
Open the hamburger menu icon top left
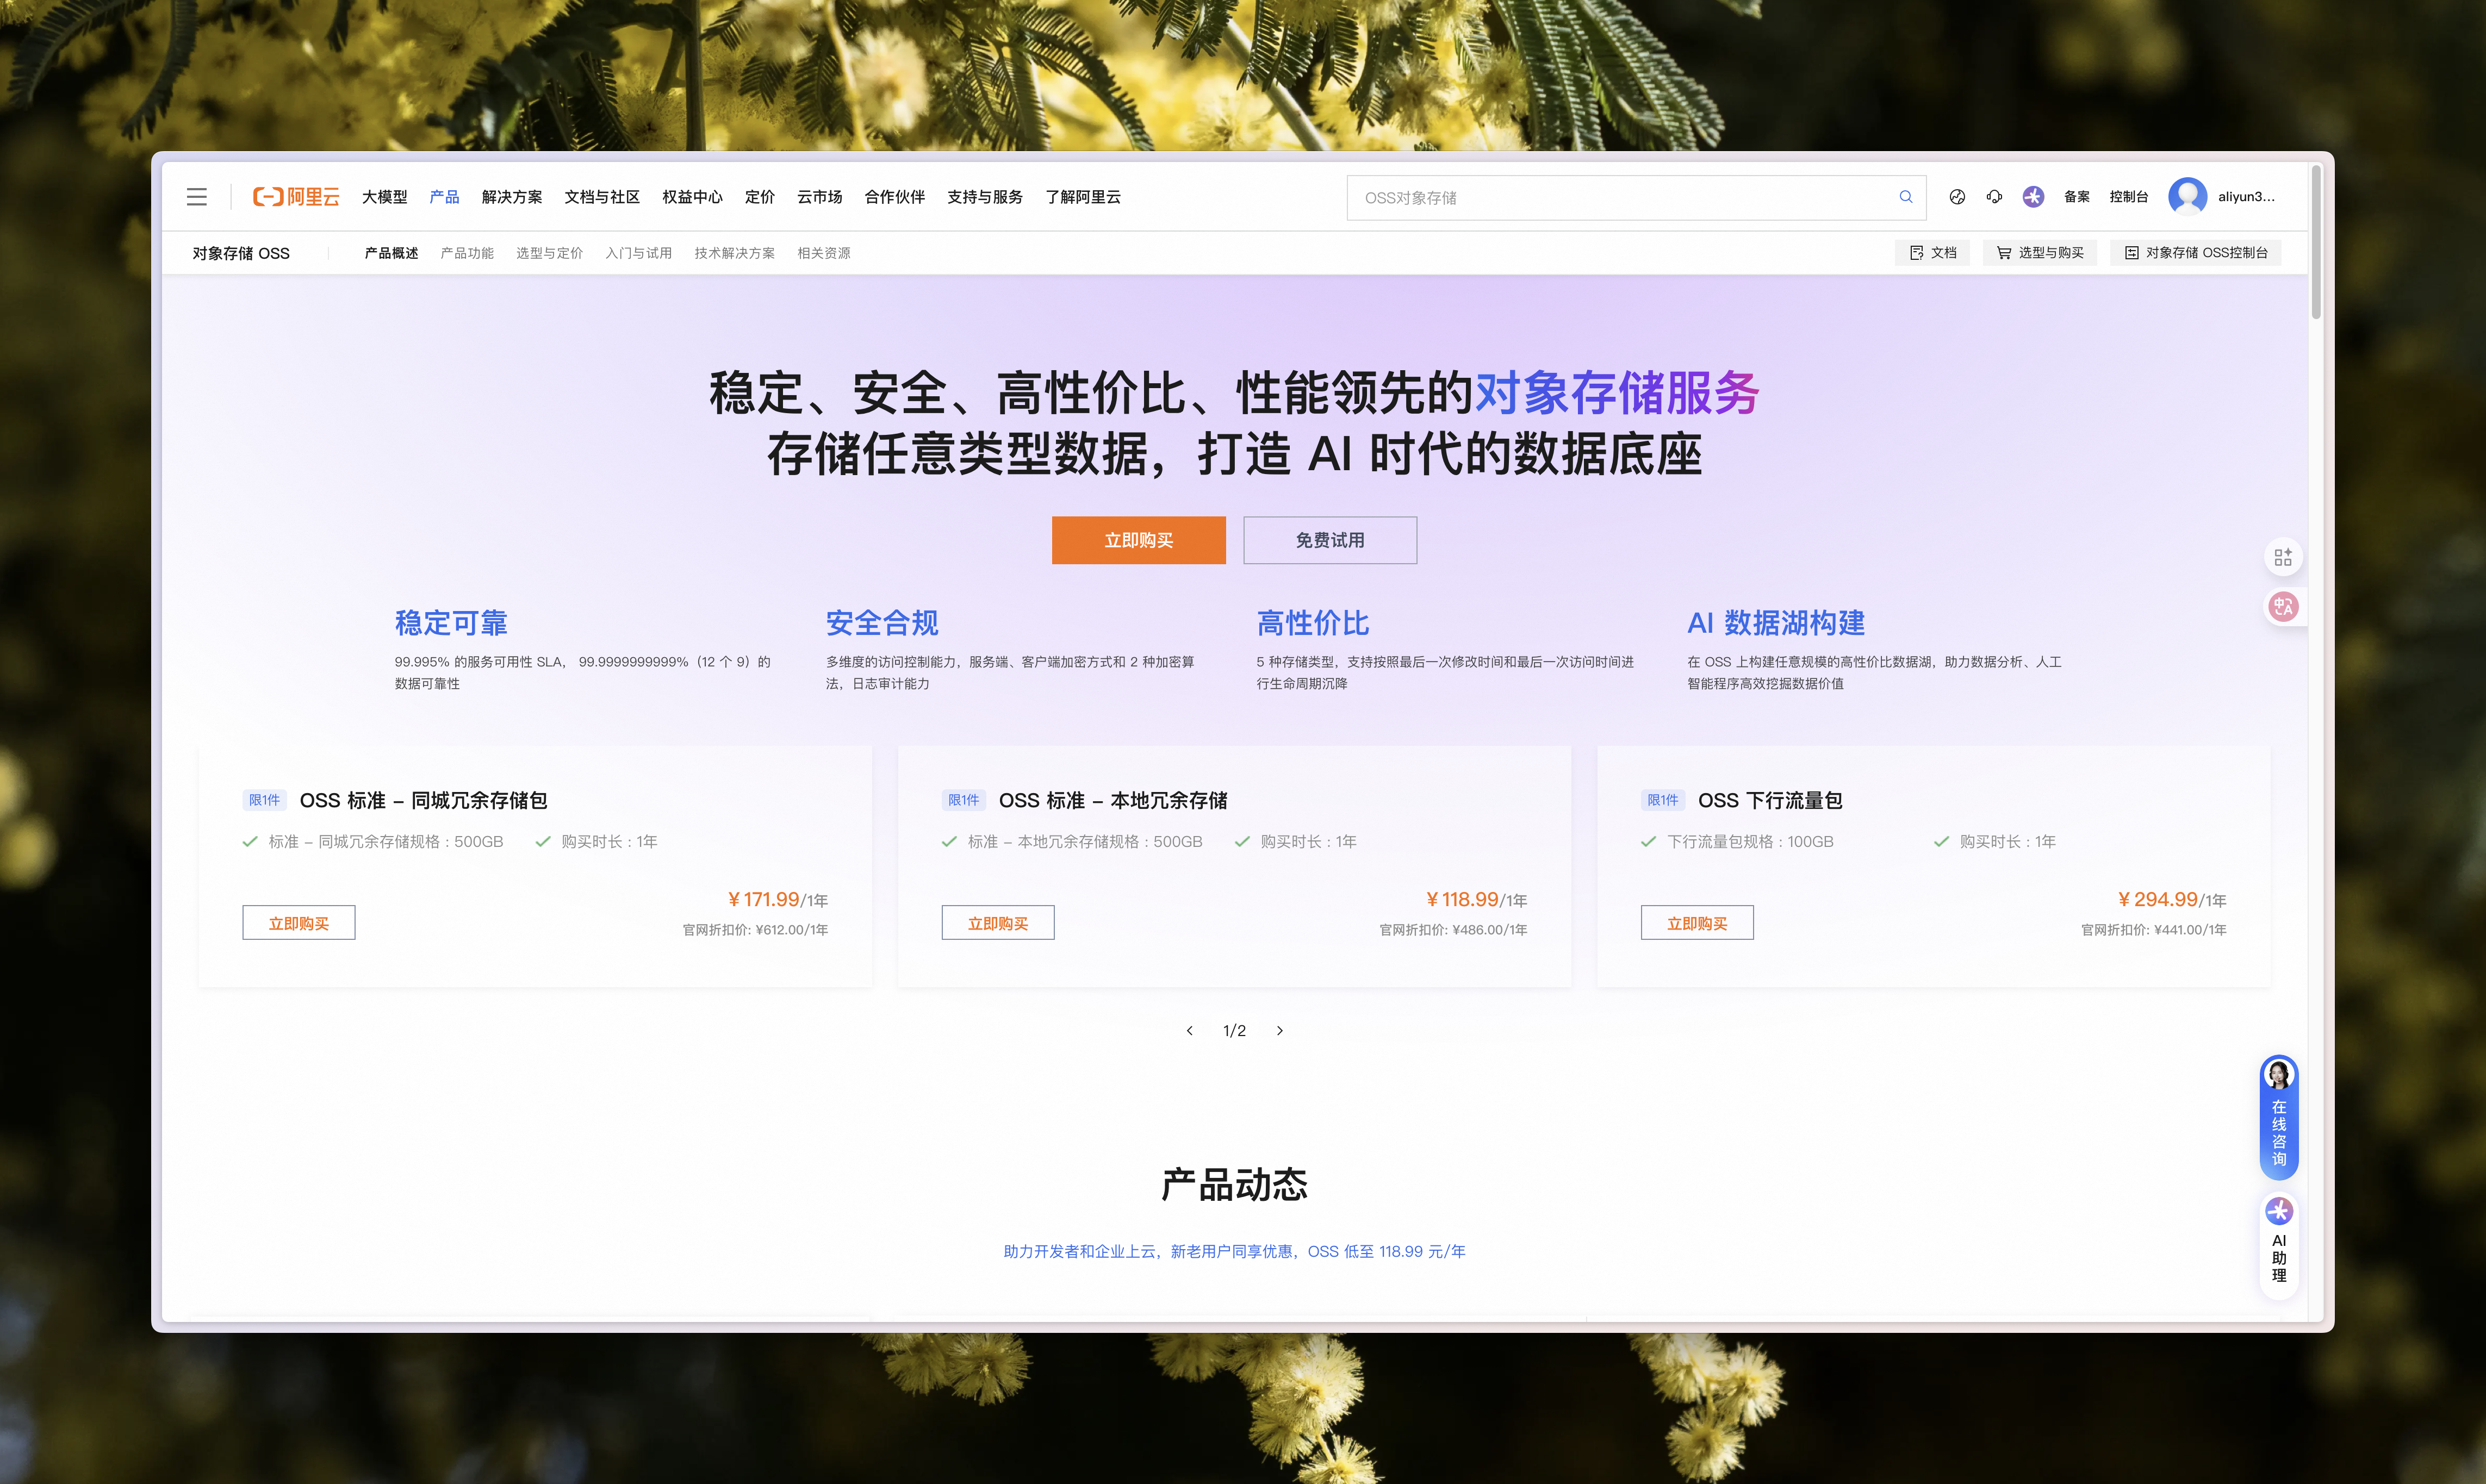196,197
